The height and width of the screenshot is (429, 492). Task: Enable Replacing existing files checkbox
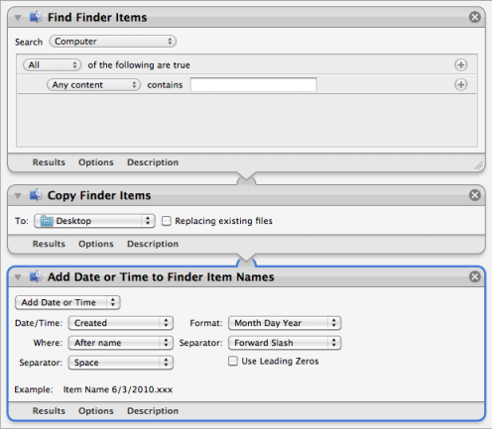coord(167,221)
